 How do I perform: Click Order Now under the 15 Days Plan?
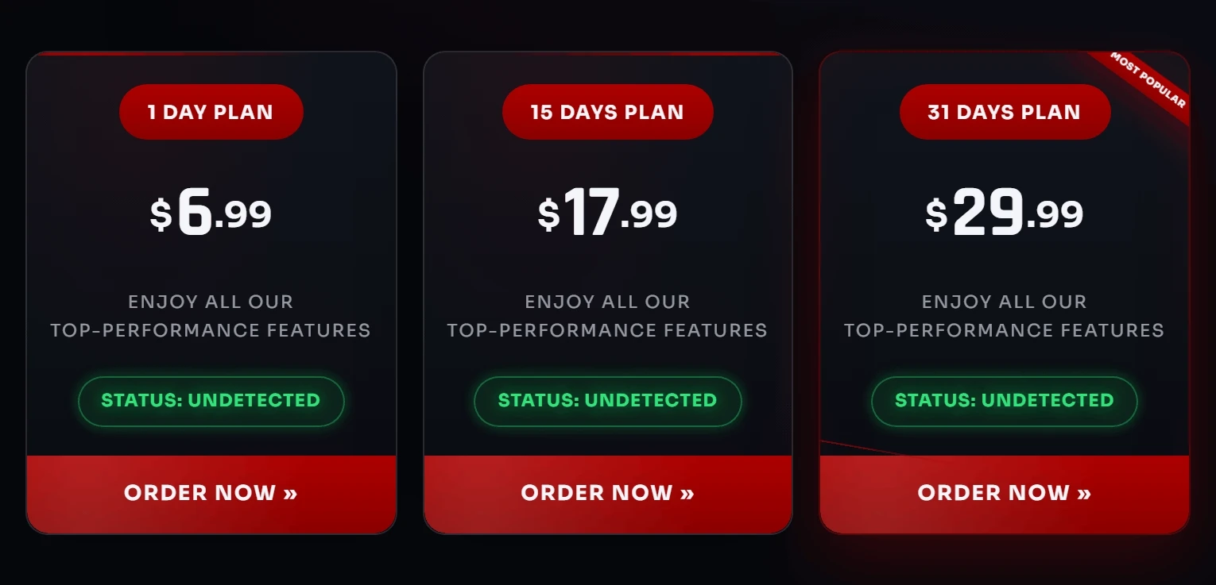(x=607, y=493)
